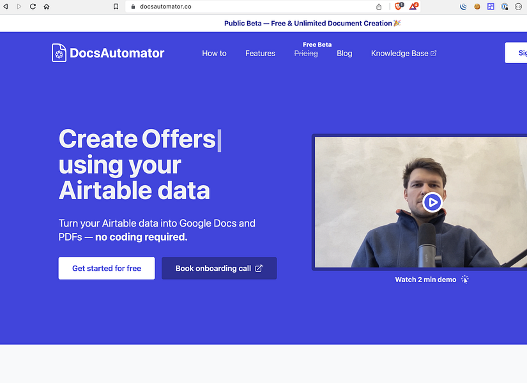The height and width of the screenshot is (383, 527).
Task: Click the strikethrough Pricing link
Action: coord(306,54)
